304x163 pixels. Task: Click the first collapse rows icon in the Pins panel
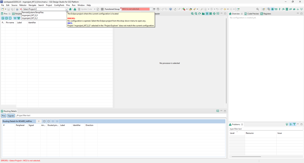[3, 18]
